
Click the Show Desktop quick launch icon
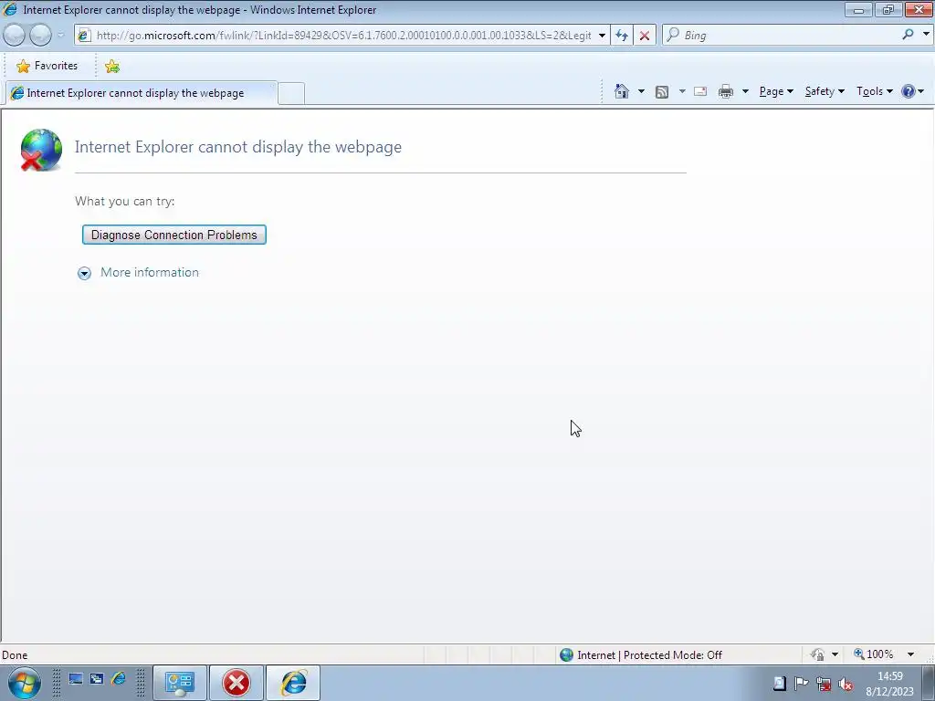click(76, 678)
